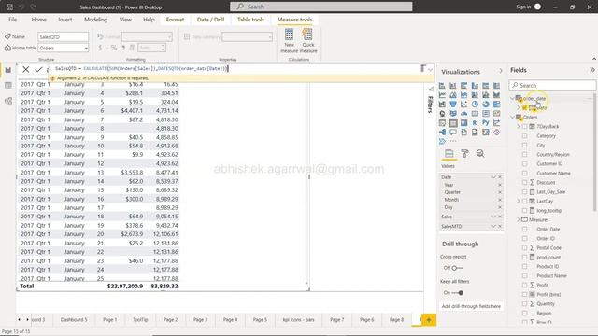
Task: Select stacked bar chart visualization
Action: (442, 86)
